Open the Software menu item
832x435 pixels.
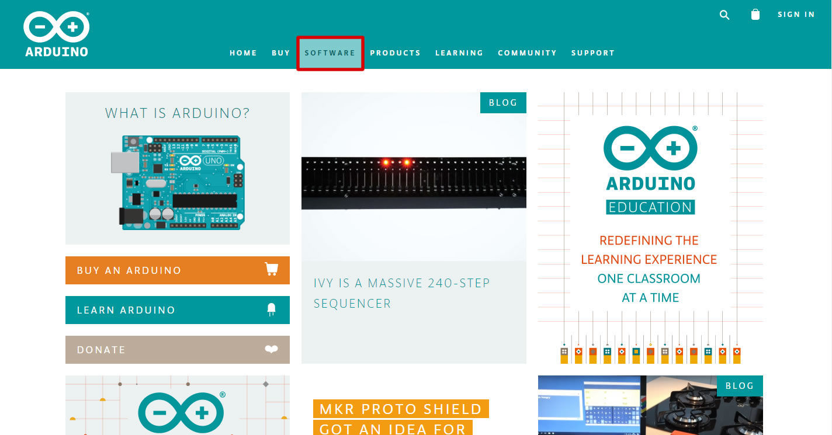(330, 53)
